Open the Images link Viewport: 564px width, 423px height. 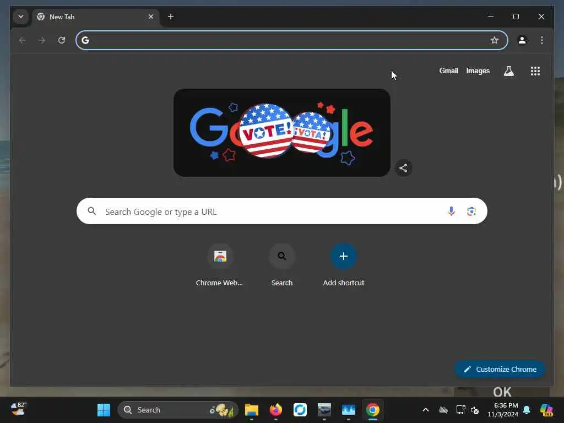coord(478,71)
